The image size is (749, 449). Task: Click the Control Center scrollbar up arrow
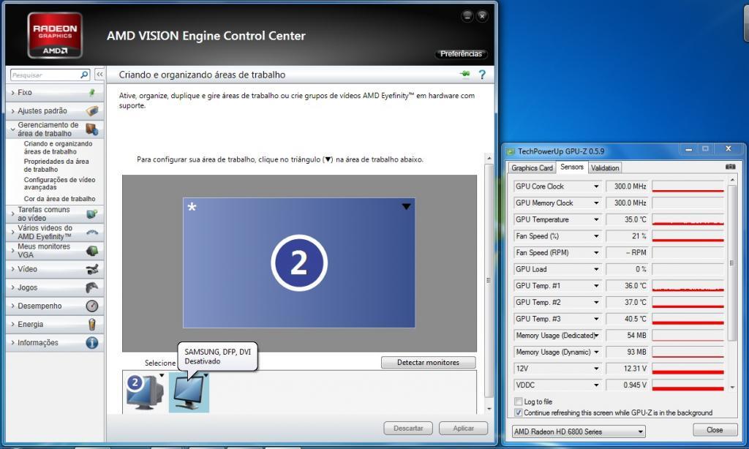pyautogui.click(x=489, y=158)
